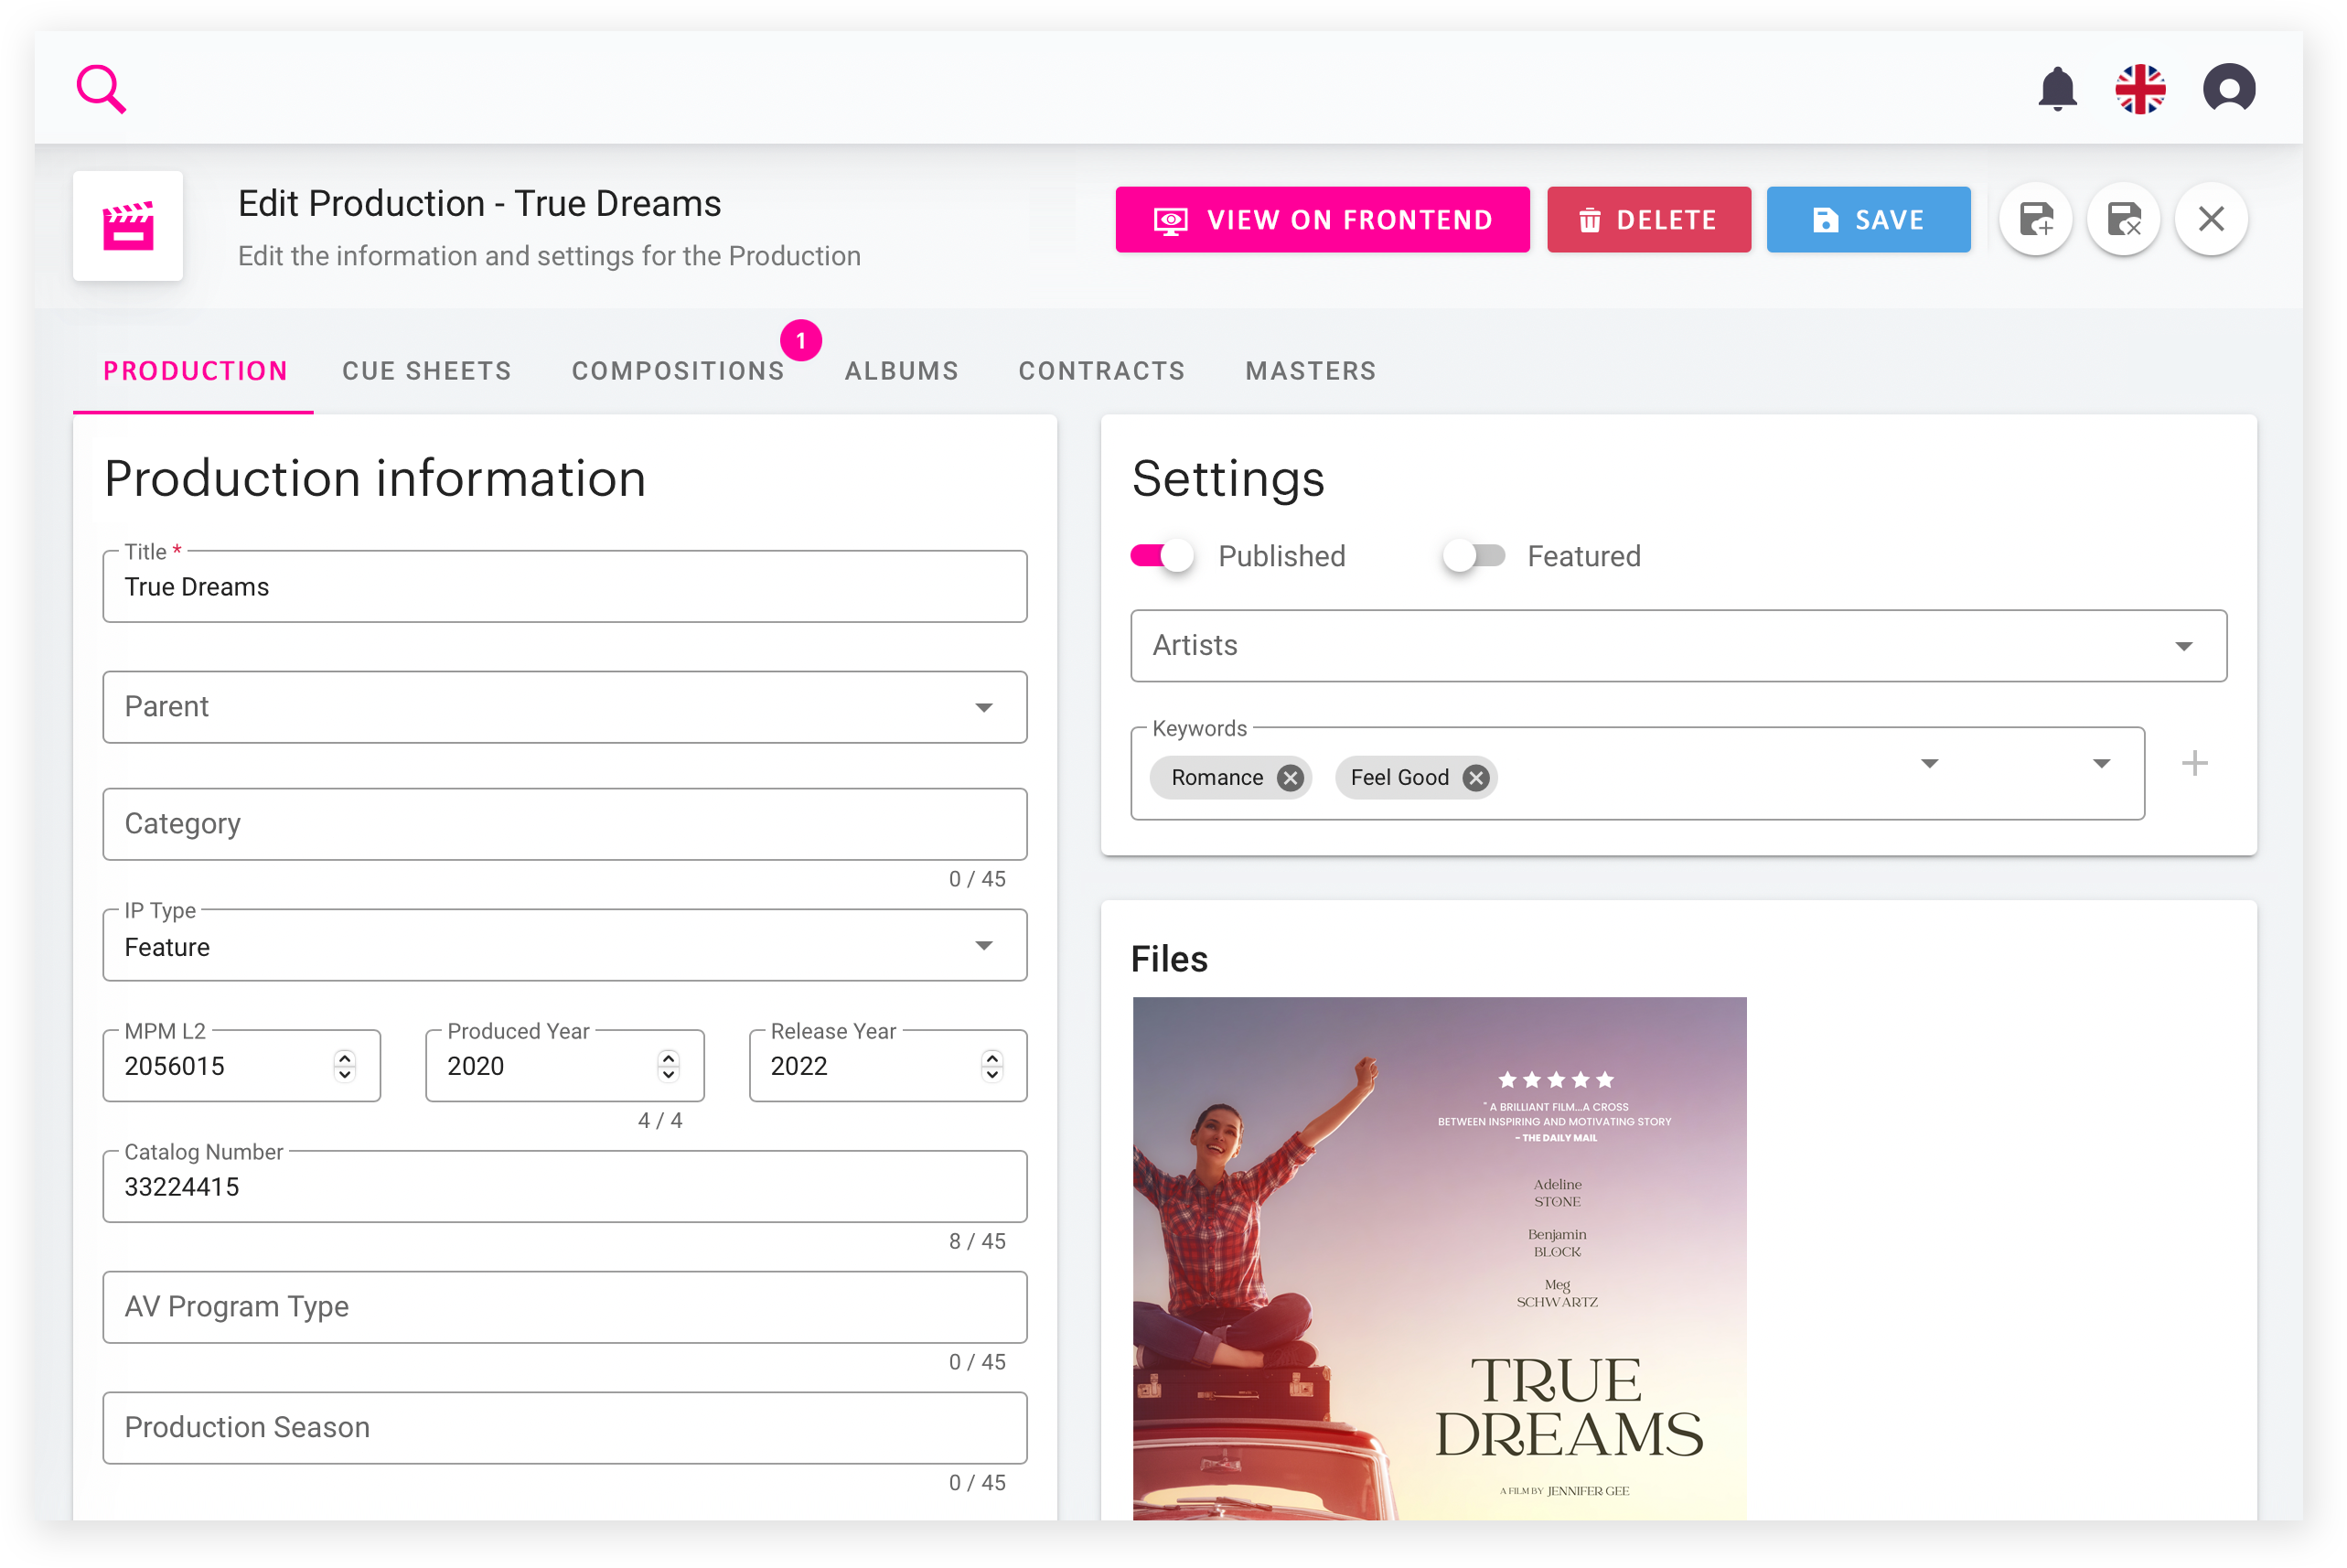Viewport: 2347px width, 1568px height.
Task: Click the save and close icon
Action: (x=2123, y=219)
